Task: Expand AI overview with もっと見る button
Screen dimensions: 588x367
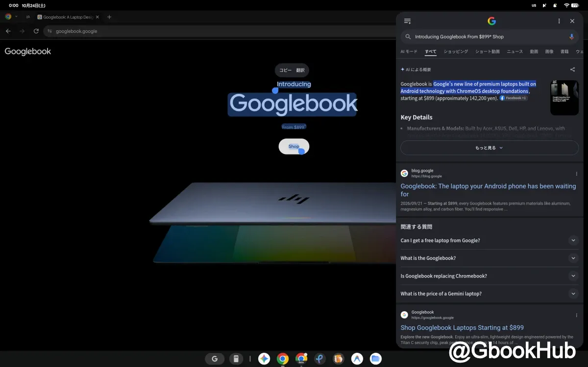Action: click(490, 148)
